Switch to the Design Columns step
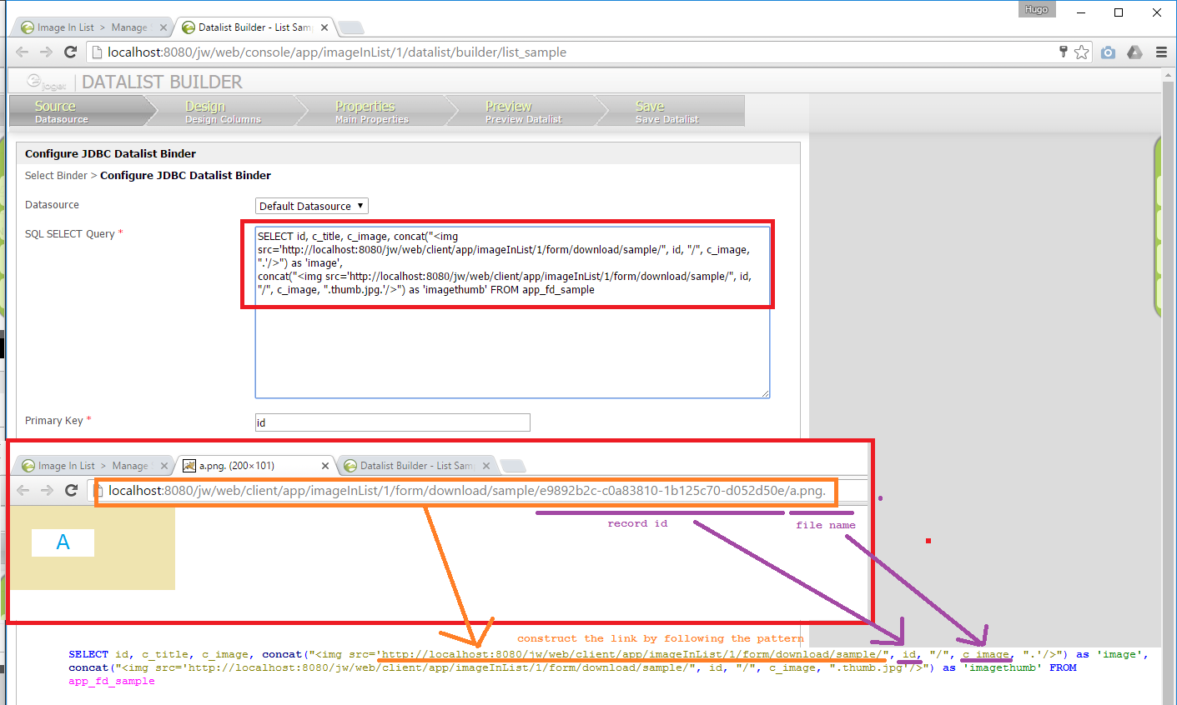The width and height of the screenshot is (1177, 705). [223, 111]
